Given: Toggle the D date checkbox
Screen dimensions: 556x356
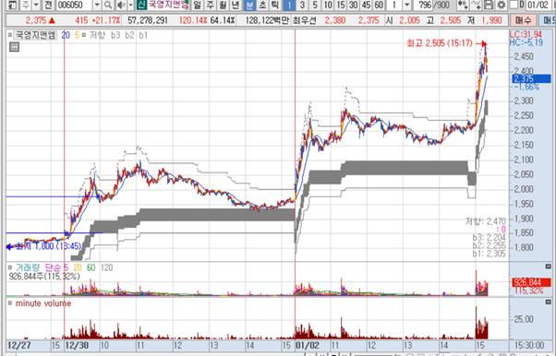Looking at the screenshot, I should coord(514,5).
